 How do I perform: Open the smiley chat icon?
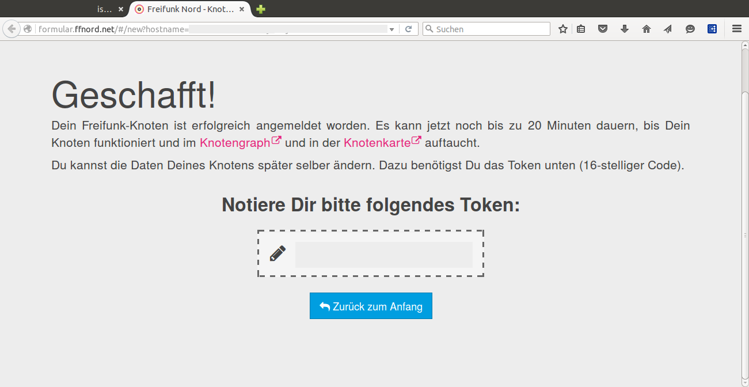click(690, 29)
